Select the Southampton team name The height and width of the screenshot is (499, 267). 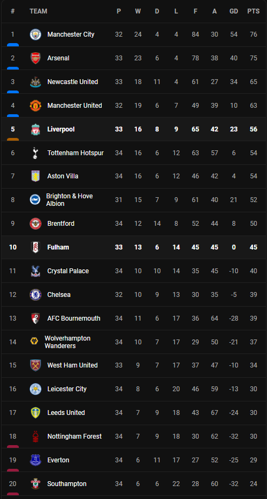pos(67,484)
